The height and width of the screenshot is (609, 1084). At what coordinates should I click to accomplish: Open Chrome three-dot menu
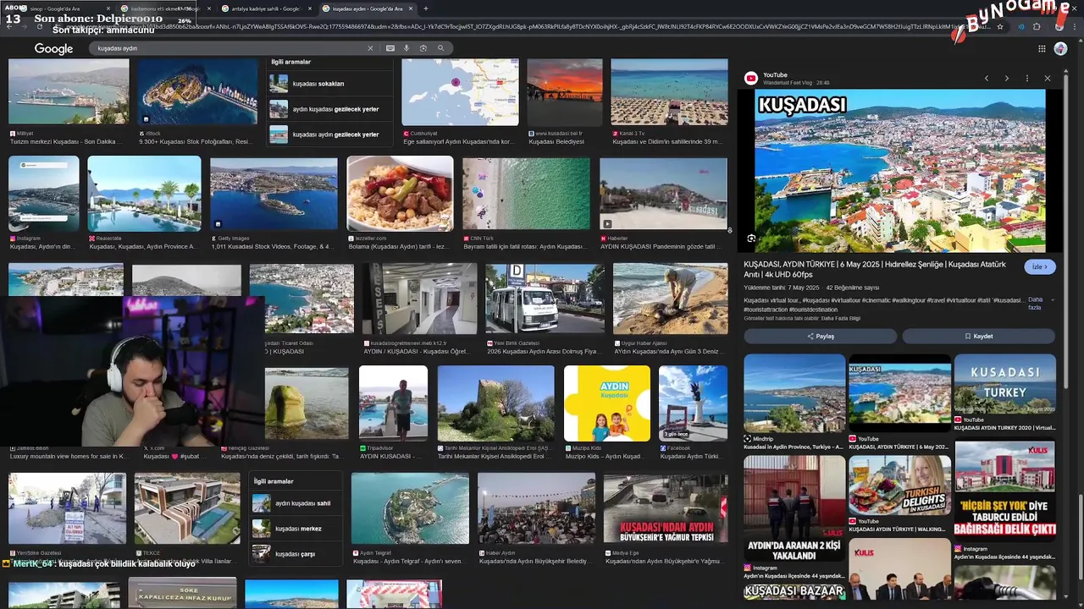(x=1076, y=27)
